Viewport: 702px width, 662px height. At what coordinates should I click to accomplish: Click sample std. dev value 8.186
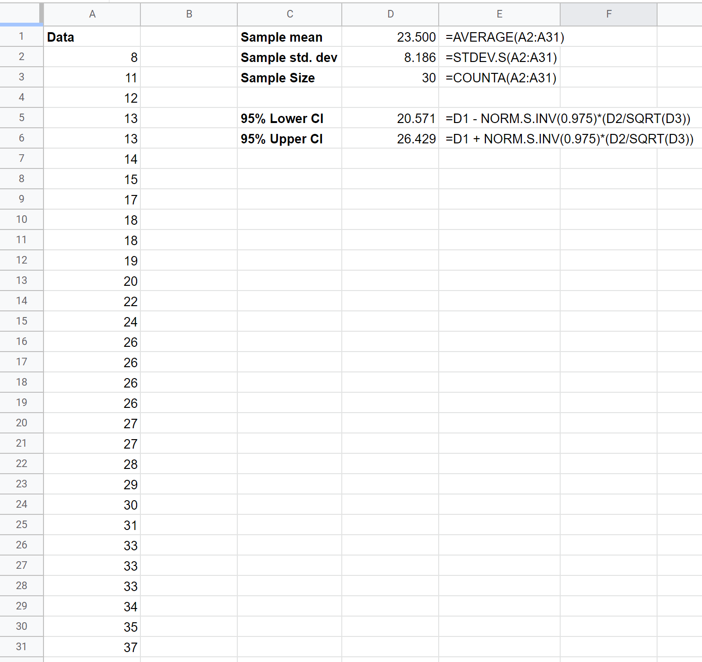pos(390,58)
